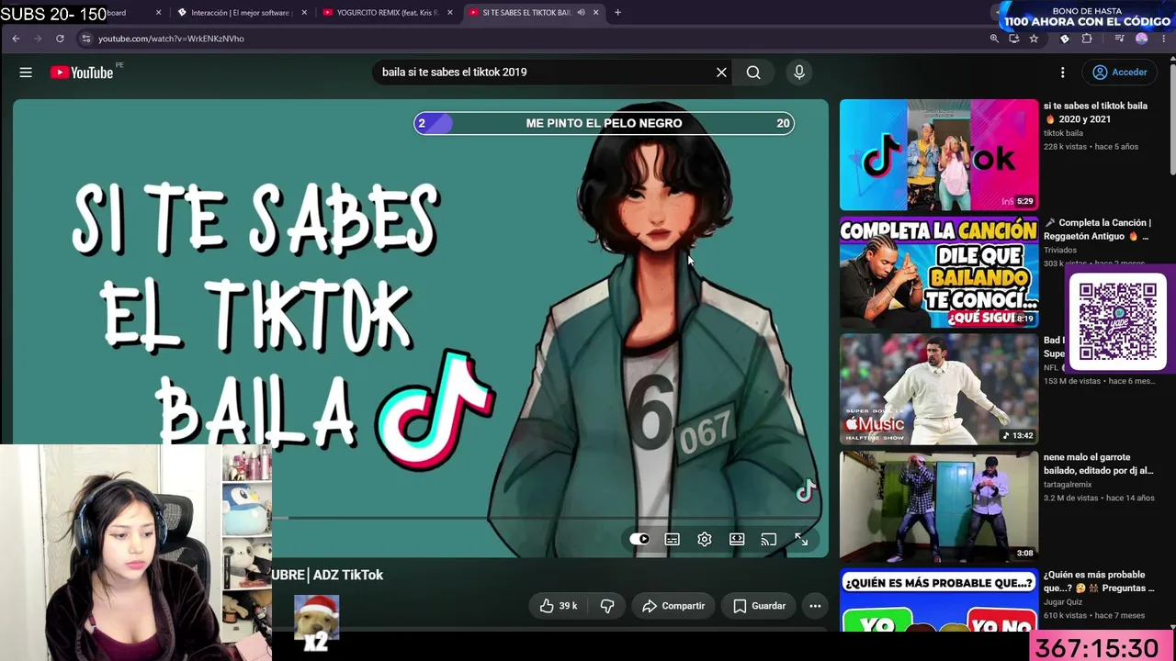Bookmark this page with the star

(1034, 39)
